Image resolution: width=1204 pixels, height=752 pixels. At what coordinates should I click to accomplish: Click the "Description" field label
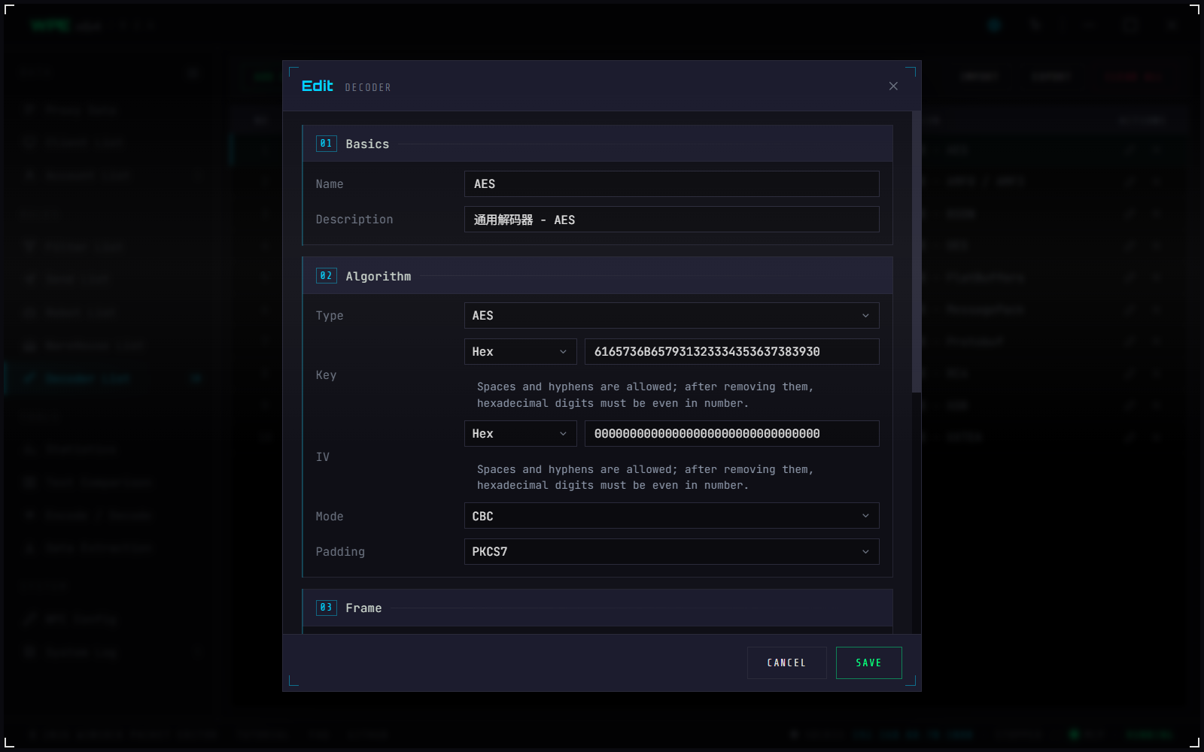point(354,220)
